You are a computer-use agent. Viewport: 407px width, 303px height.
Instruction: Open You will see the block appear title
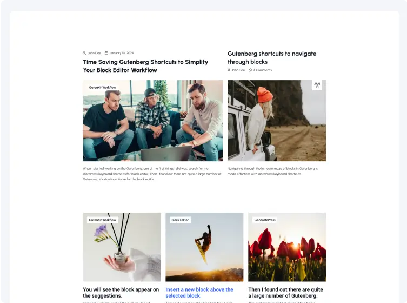121,293
